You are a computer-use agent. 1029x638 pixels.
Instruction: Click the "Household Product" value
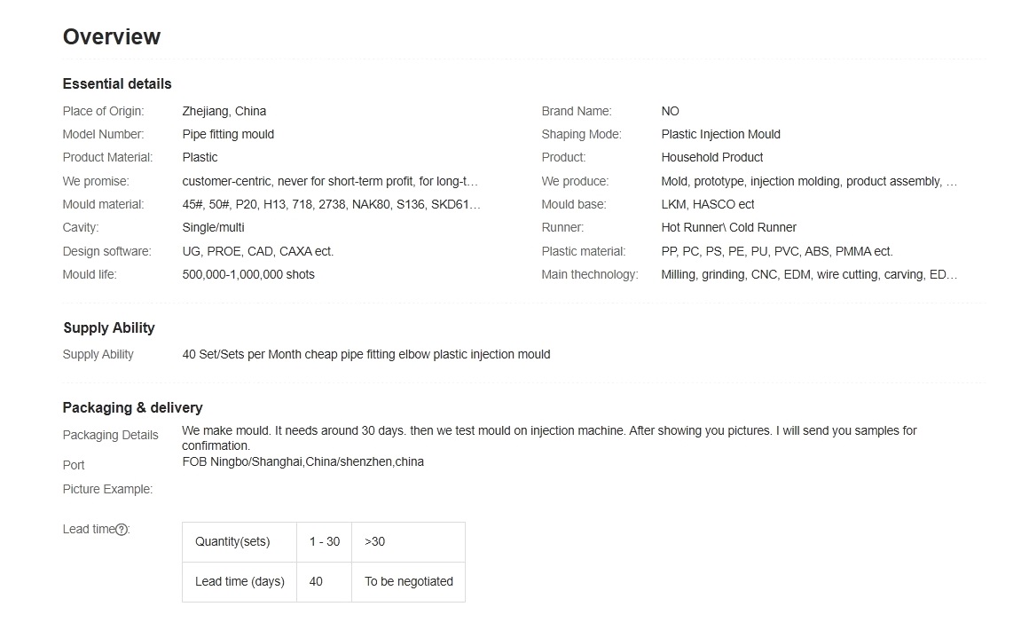[711, 157]
